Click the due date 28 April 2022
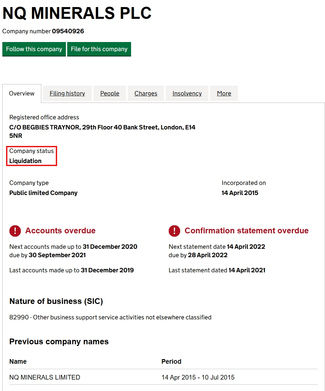The height and width of the screenshot is (391, 325). [x=208, y=255]
